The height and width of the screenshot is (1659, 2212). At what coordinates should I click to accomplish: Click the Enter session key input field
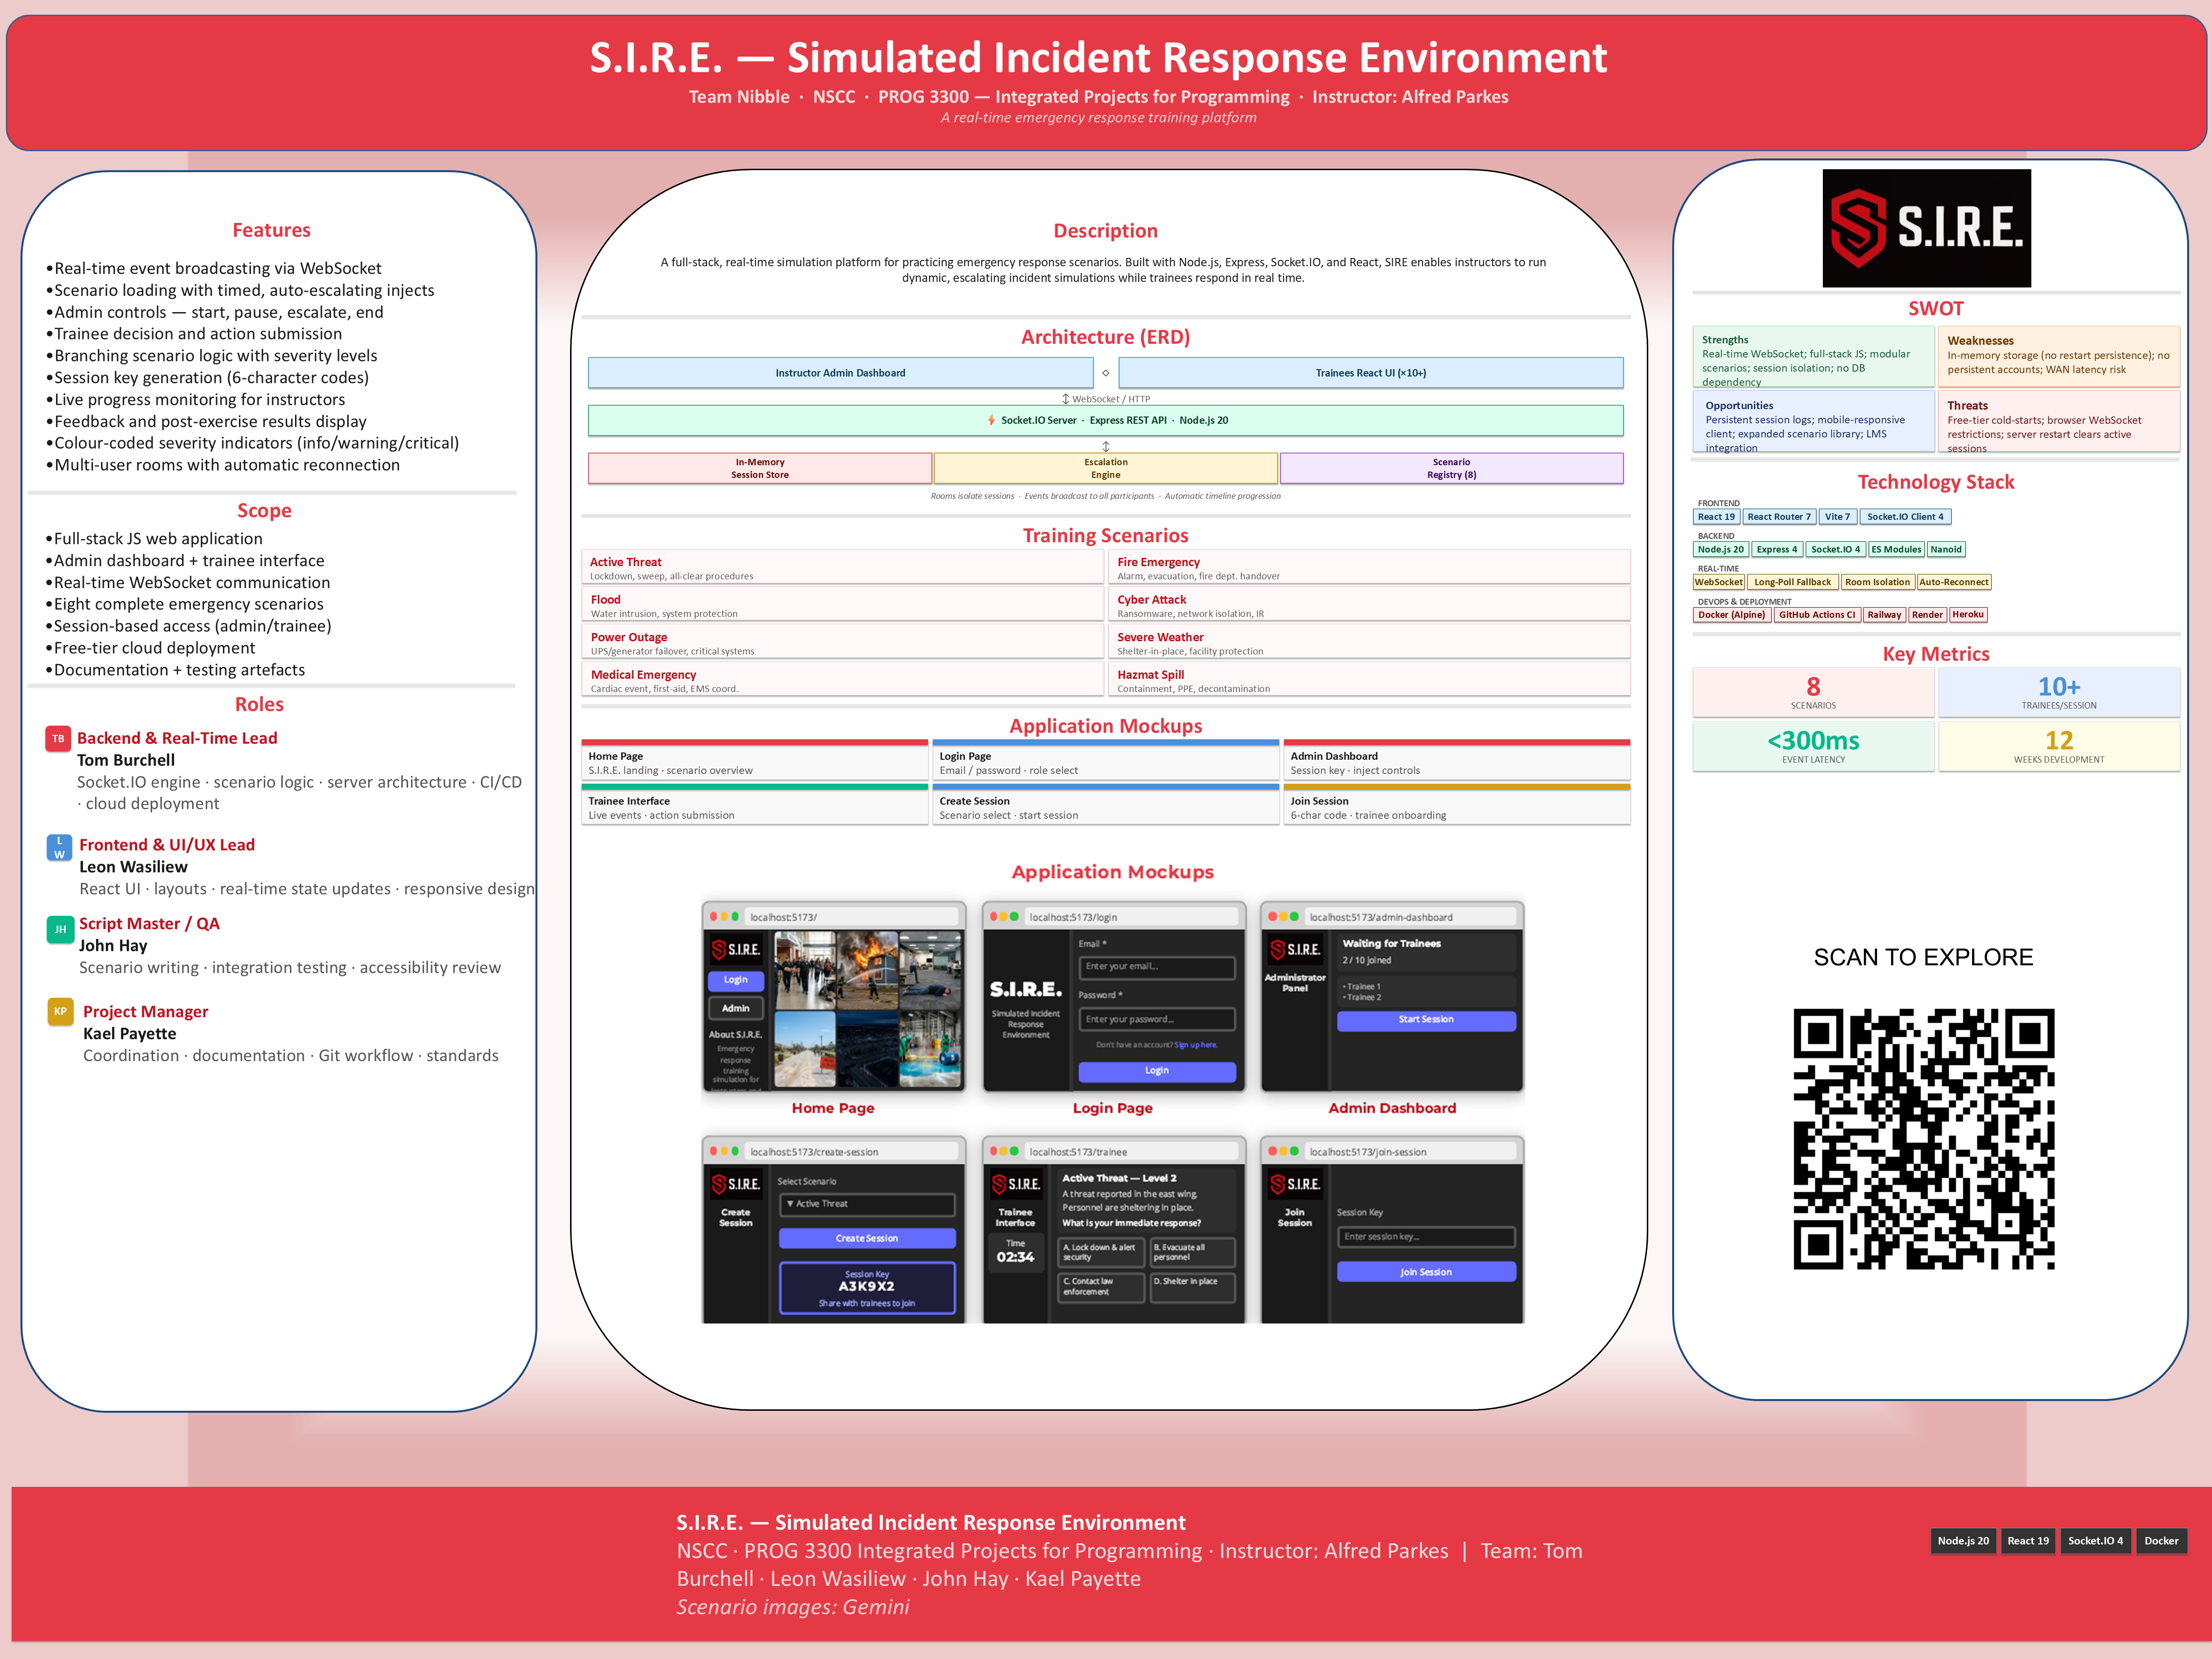(x=1426, y=1237)
